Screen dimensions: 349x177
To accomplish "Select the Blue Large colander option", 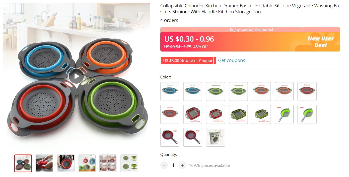I will [x=170, y=92].
